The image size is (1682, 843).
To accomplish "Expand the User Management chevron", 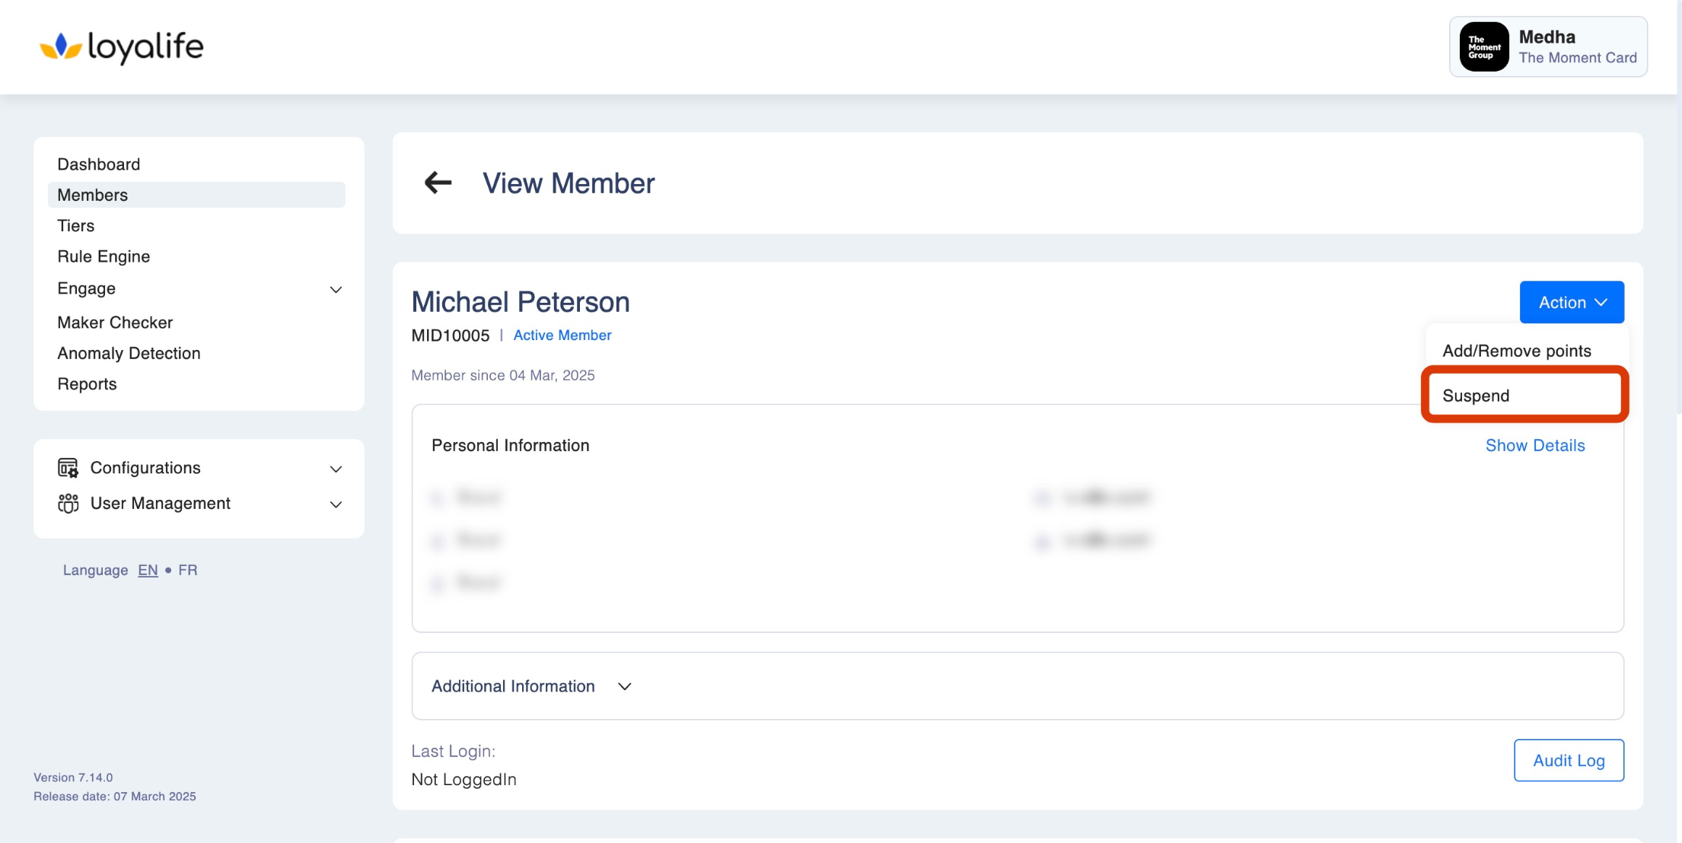I will [336, 504].
